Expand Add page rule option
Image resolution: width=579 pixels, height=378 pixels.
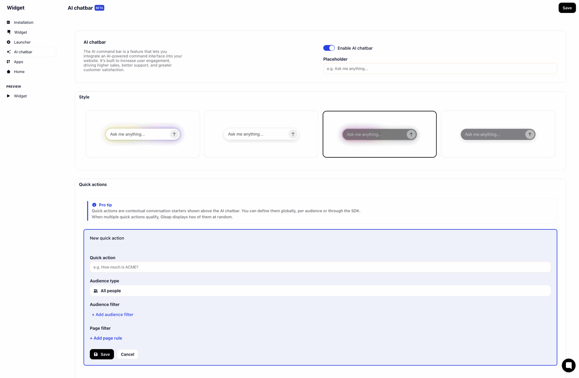click(x=106, y=338)
